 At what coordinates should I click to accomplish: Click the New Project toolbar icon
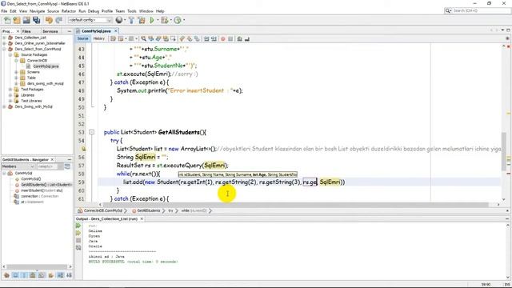click(17, 20)
